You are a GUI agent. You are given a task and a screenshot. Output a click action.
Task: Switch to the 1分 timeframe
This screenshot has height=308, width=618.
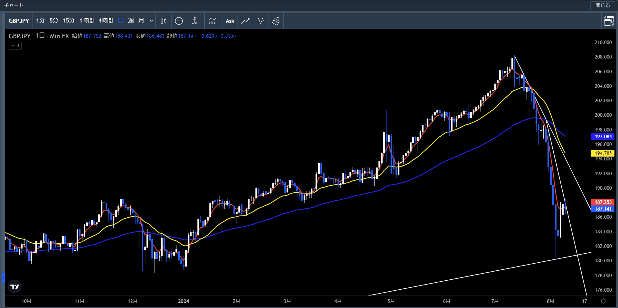click(41, 21)
